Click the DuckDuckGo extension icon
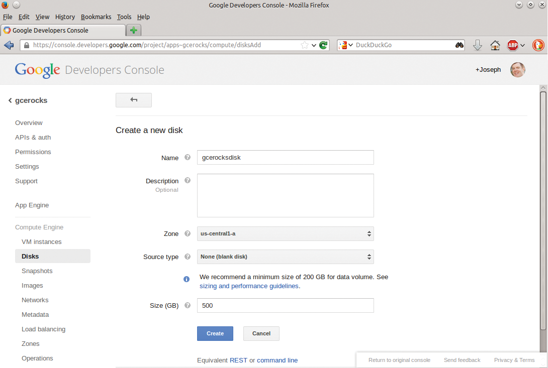Viewport: 548px width, 368px height. [538, 45]
